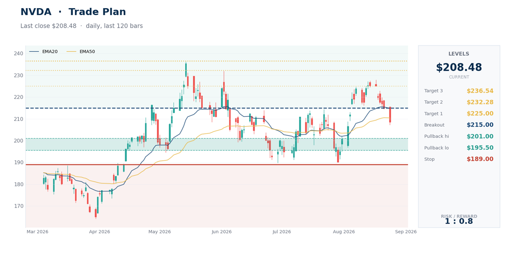
Task: Click the EMA50 legend entry
Action: tap(81, 51)
